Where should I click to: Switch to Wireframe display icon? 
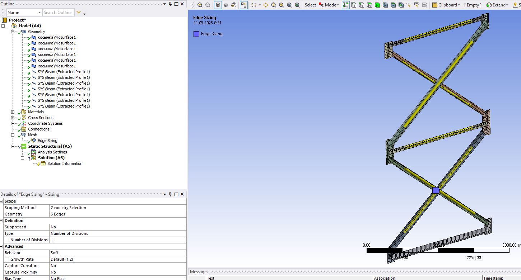coord(234,5)
